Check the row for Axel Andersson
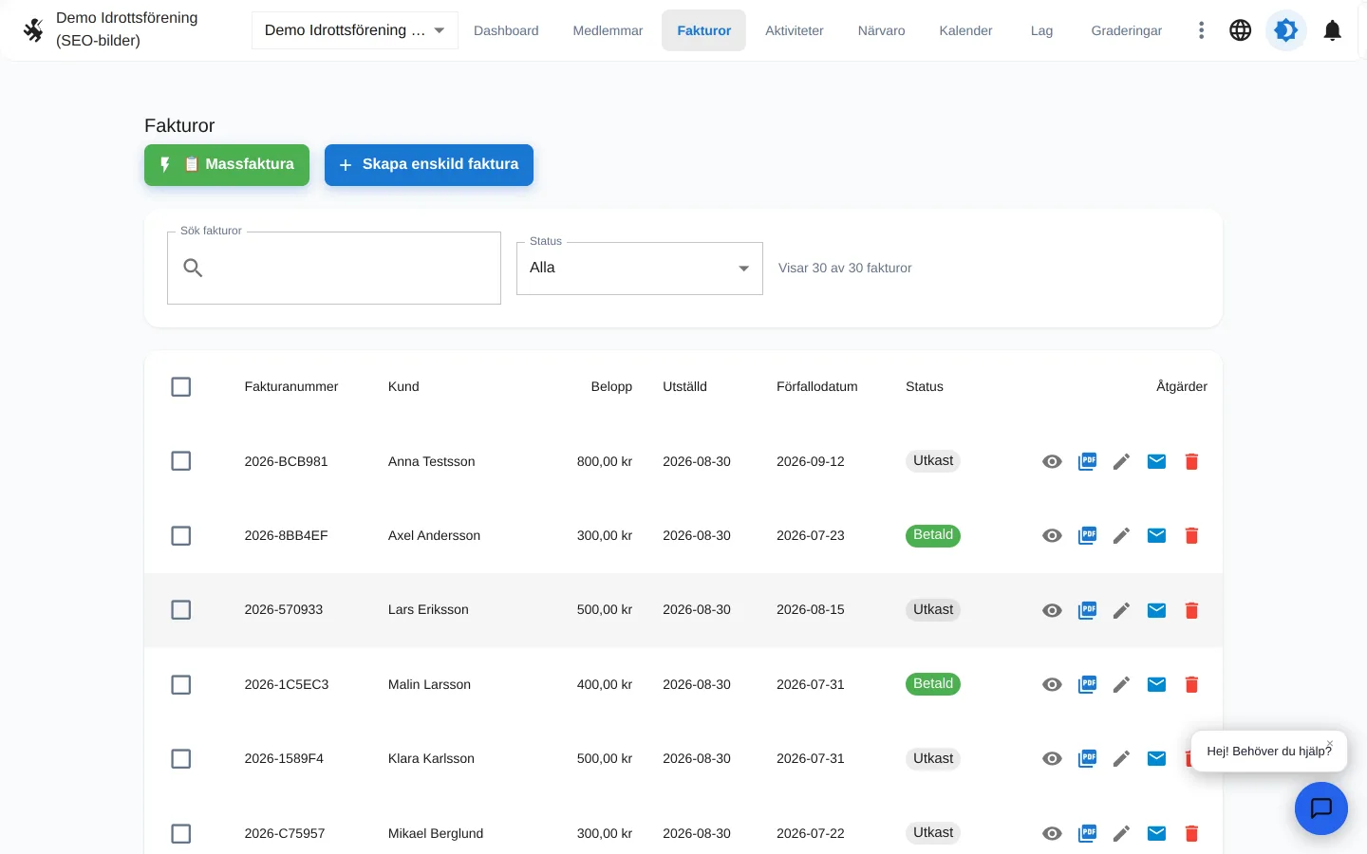Image resolution: width=1367 pixels, height=854 pixels. (x=181, y=536)
